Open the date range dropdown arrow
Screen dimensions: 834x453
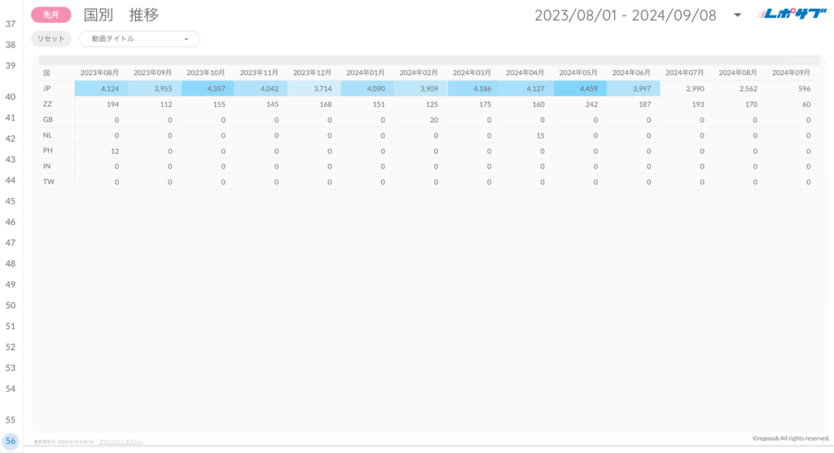[x=737, y=15]
